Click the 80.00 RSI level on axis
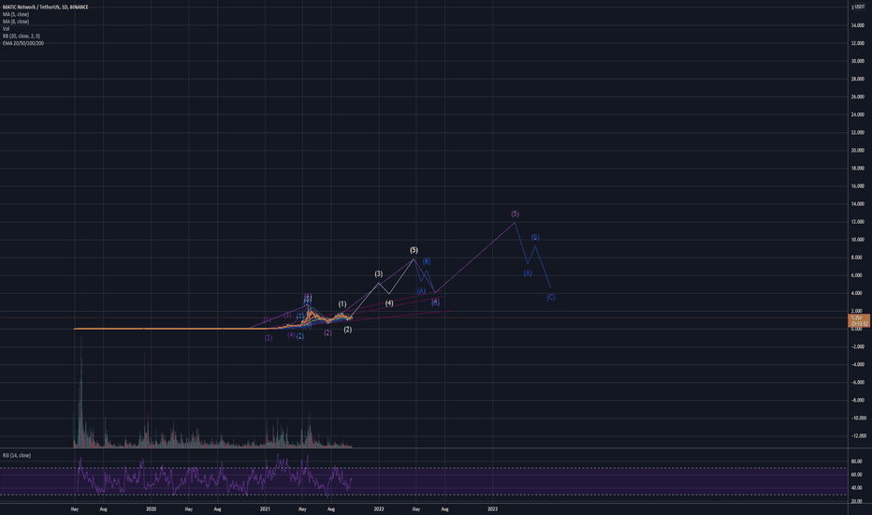This screenshot has width=872, height=515. 856,462
